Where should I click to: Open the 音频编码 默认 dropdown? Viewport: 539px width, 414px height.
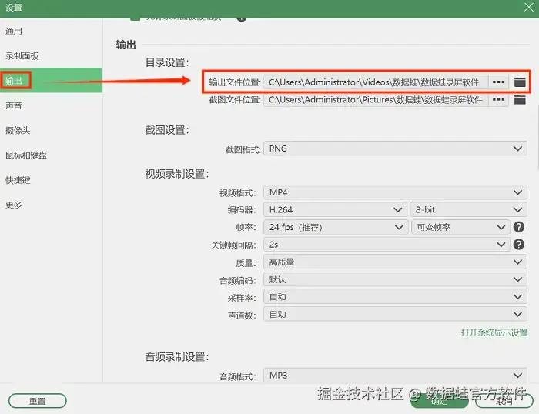click(395, 279)
